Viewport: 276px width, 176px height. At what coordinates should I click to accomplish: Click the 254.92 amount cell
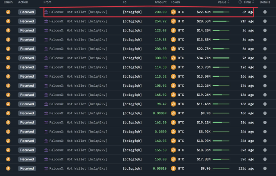point(160,21)
